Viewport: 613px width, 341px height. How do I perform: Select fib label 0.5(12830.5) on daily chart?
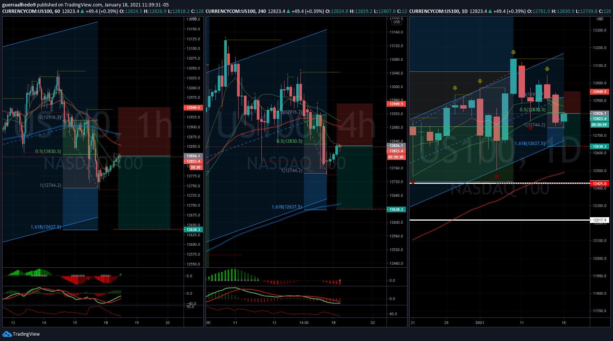pos(533,110)
